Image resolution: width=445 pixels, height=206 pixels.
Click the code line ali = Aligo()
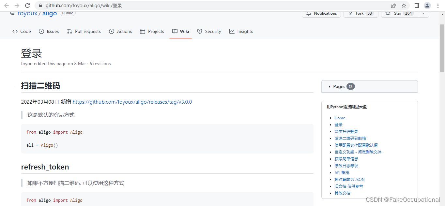[42, 145]
